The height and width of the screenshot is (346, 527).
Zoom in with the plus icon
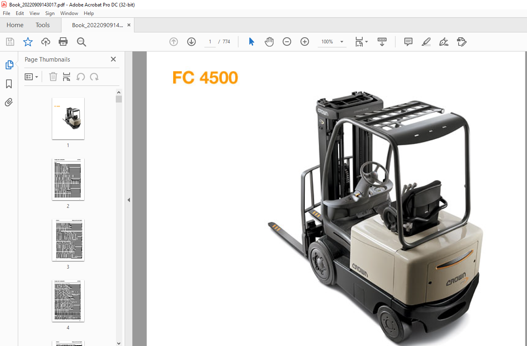(305, 42)
